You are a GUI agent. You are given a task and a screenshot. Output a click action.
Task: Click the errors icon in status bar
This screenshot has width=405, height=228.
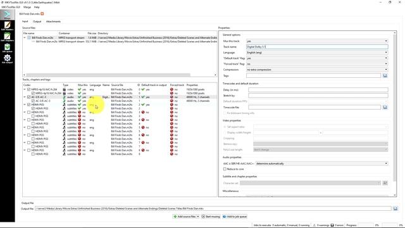[x=332, y=225]
